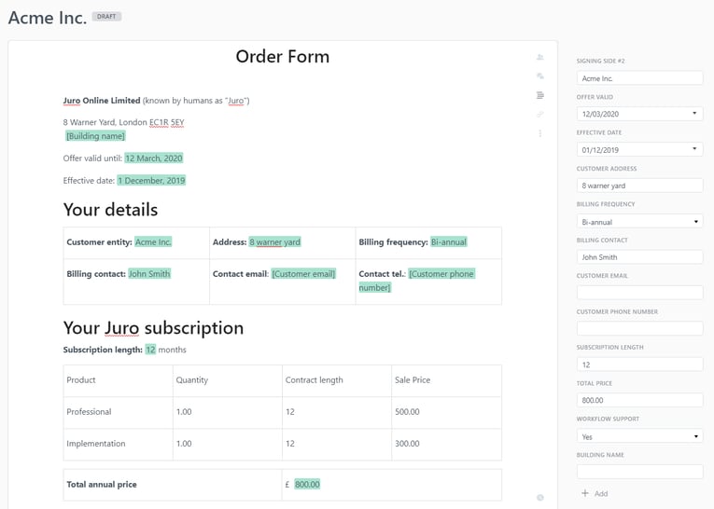Focus the Customer Phone Number input
This screenshot has height=509, width=714.
click(639, 328)
